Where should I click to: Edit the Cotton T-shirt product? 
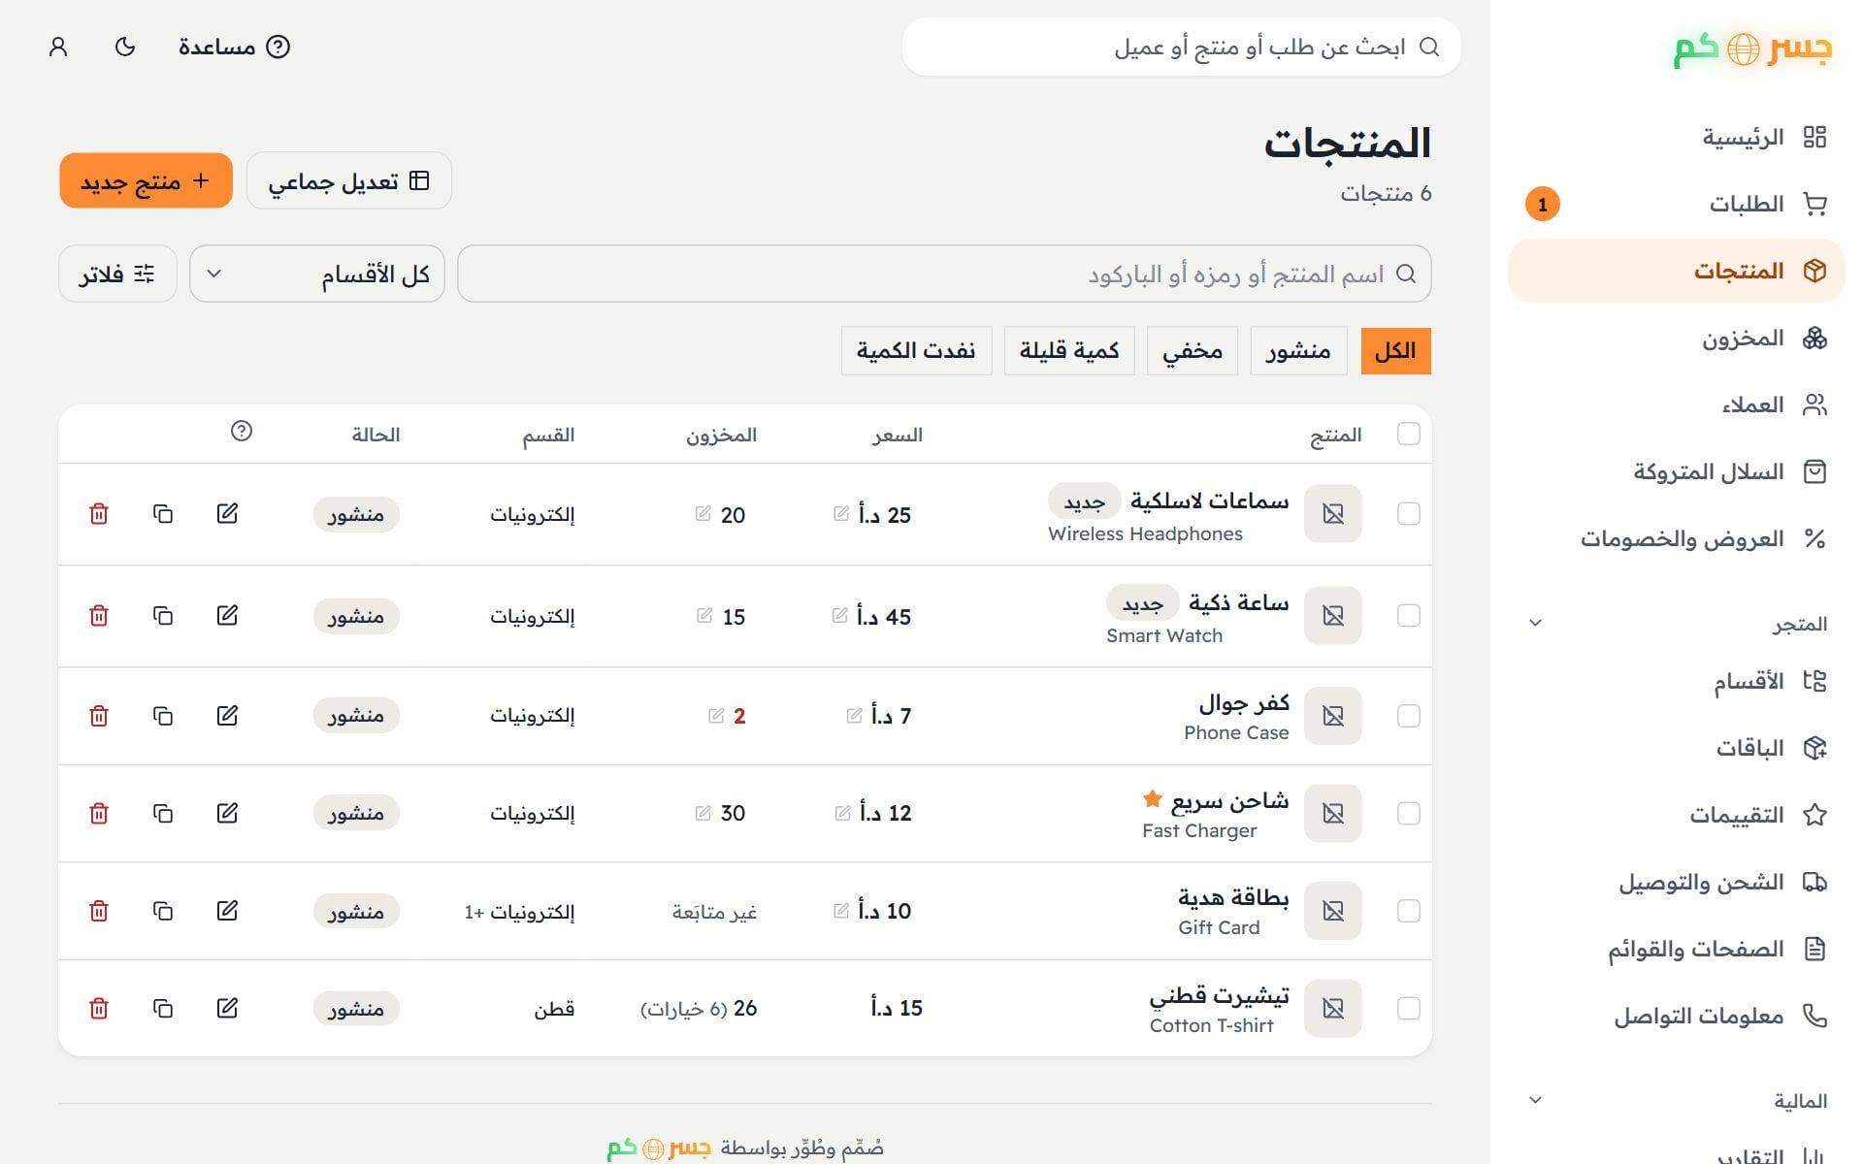click(x=227, y=1009)
